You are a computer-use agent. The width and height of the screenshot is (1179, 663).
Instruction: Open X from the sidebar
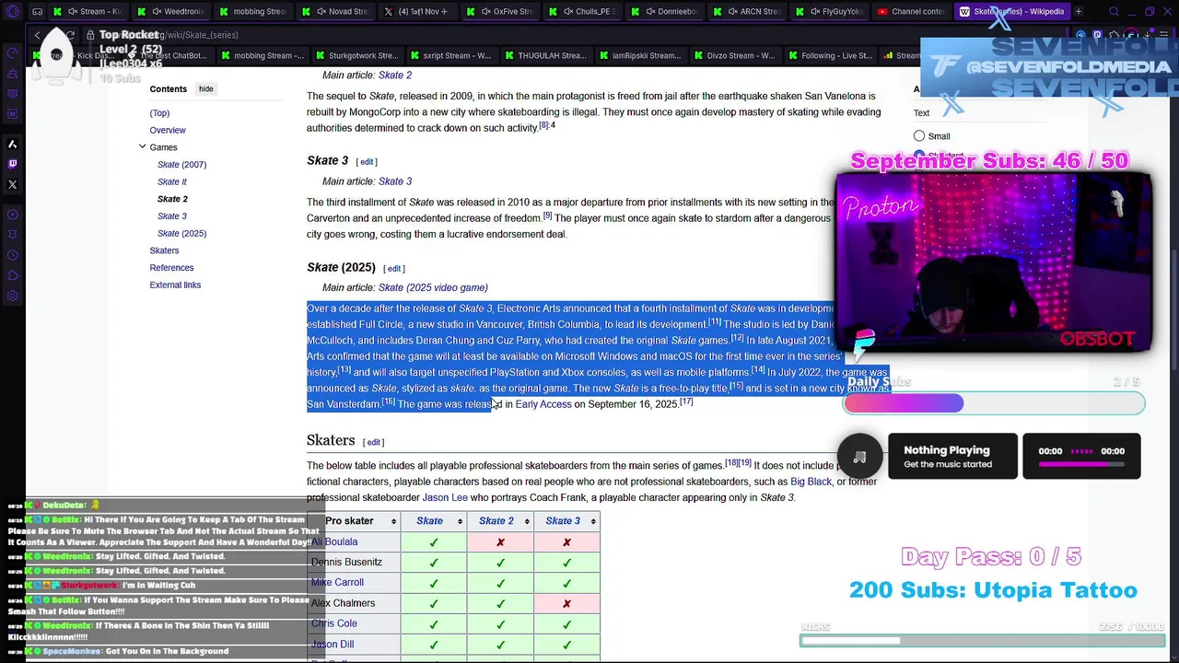tap(13, 184)
